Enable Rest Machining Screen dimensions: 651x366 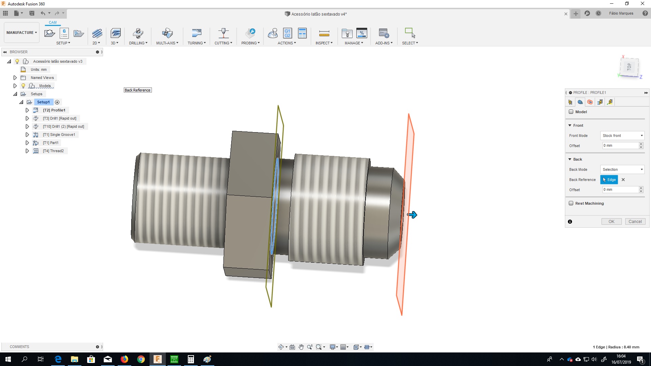pos(571,203)
